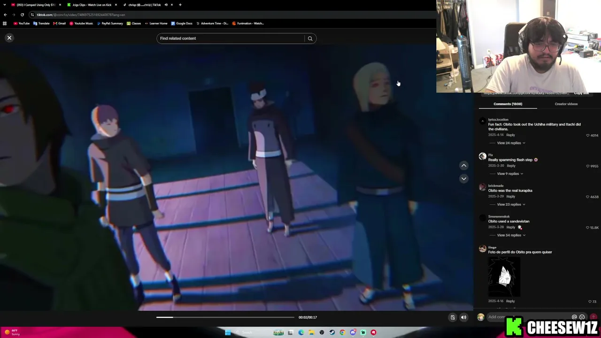Open Microsoft Edge from the taskbar
Image resolution: width=601 pixels, height=338 pixels.
click(301, 332)
